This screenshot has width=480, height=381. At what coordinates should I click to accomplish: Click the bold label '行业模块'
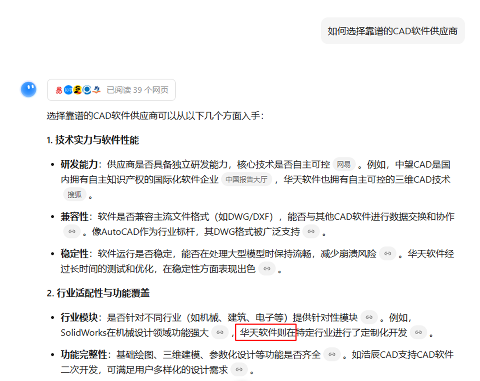[x=79, y=317]
